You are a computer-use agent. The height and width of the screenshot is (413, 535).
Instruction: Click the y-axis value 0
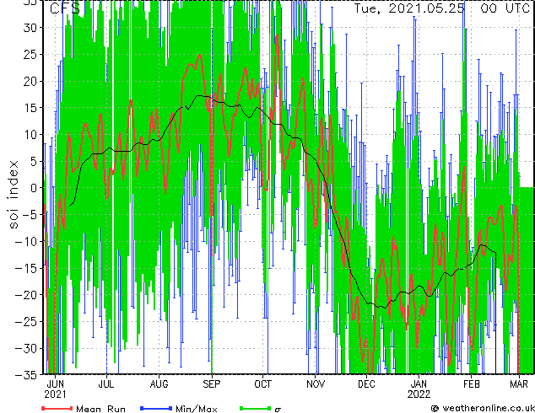point(34,188)
